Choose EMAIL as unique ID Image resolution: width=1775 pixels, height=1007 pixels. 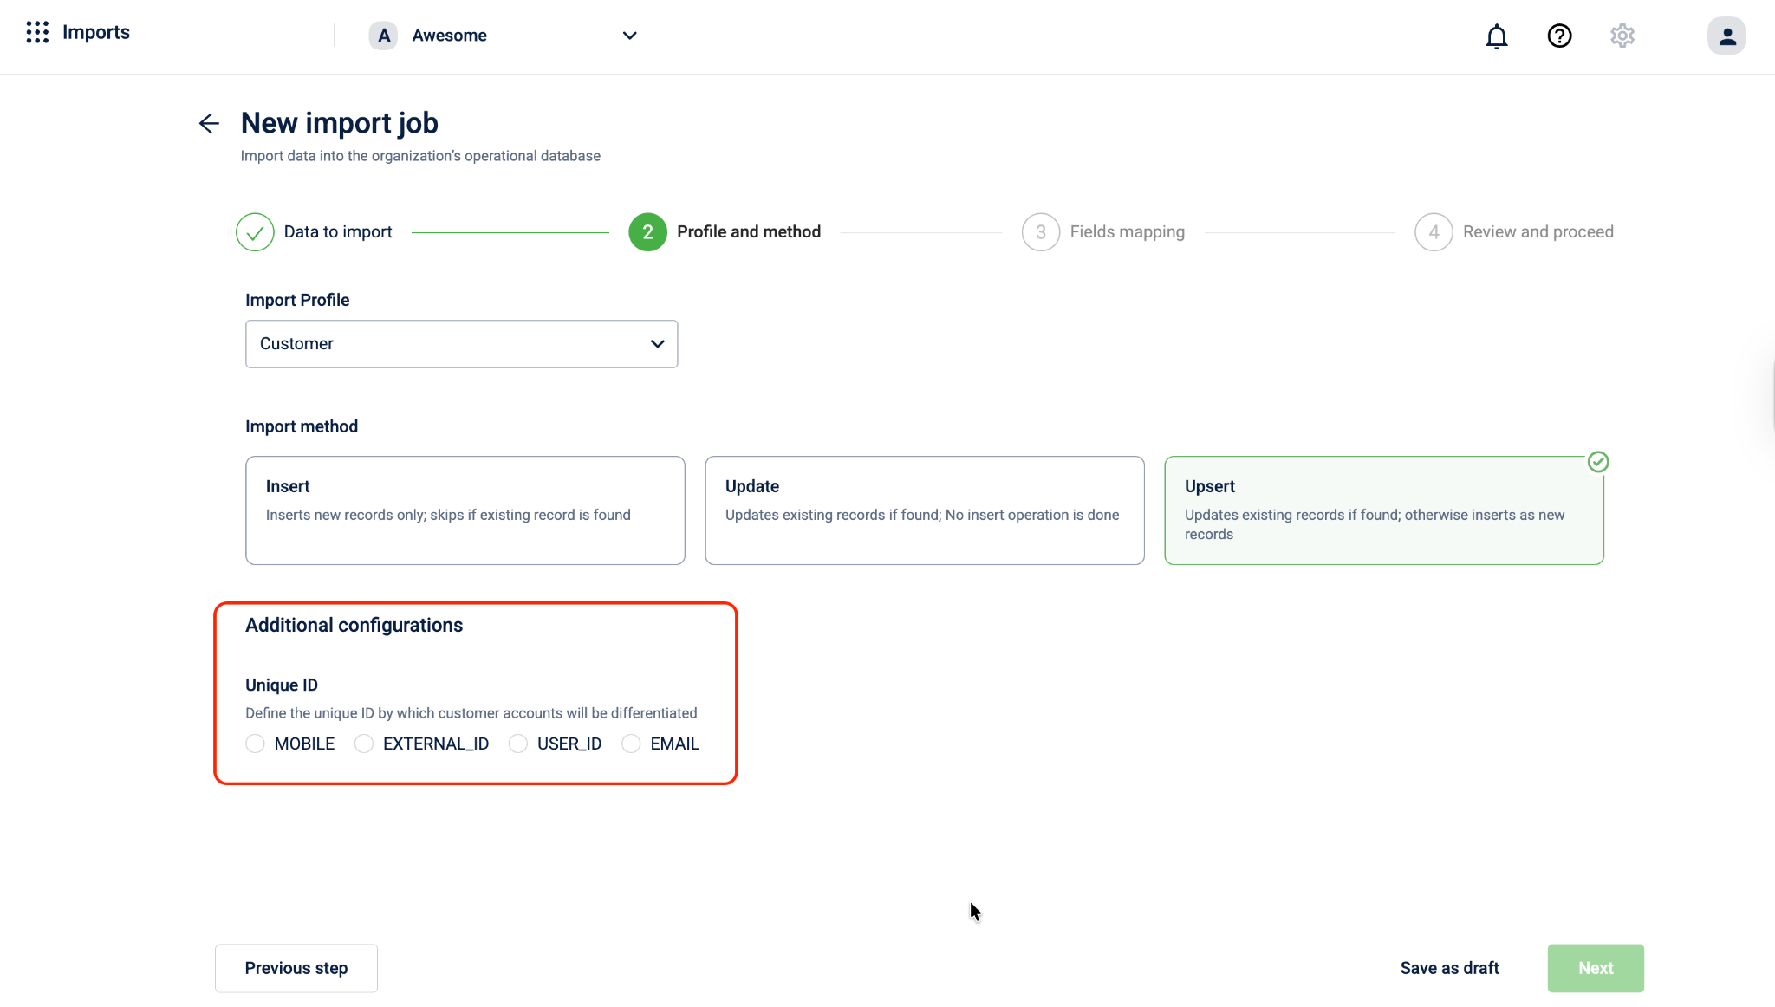click(631, 744)
